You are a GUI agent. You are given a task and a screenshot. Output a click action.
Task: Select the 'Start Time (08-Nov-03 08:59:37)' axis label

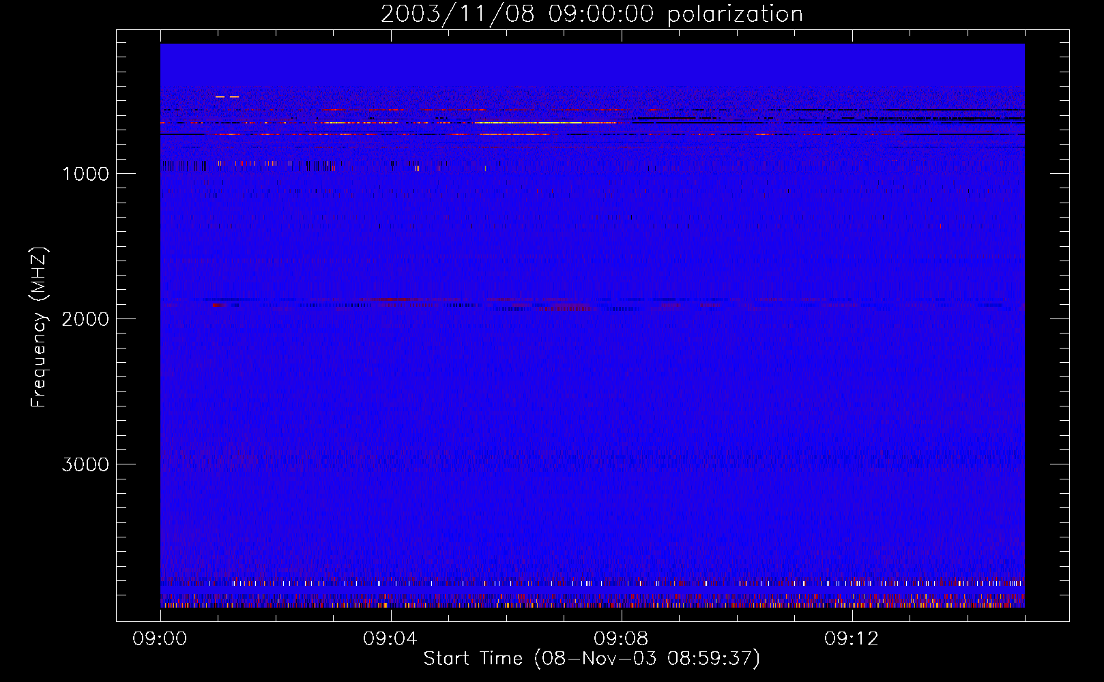coord(592,659)
